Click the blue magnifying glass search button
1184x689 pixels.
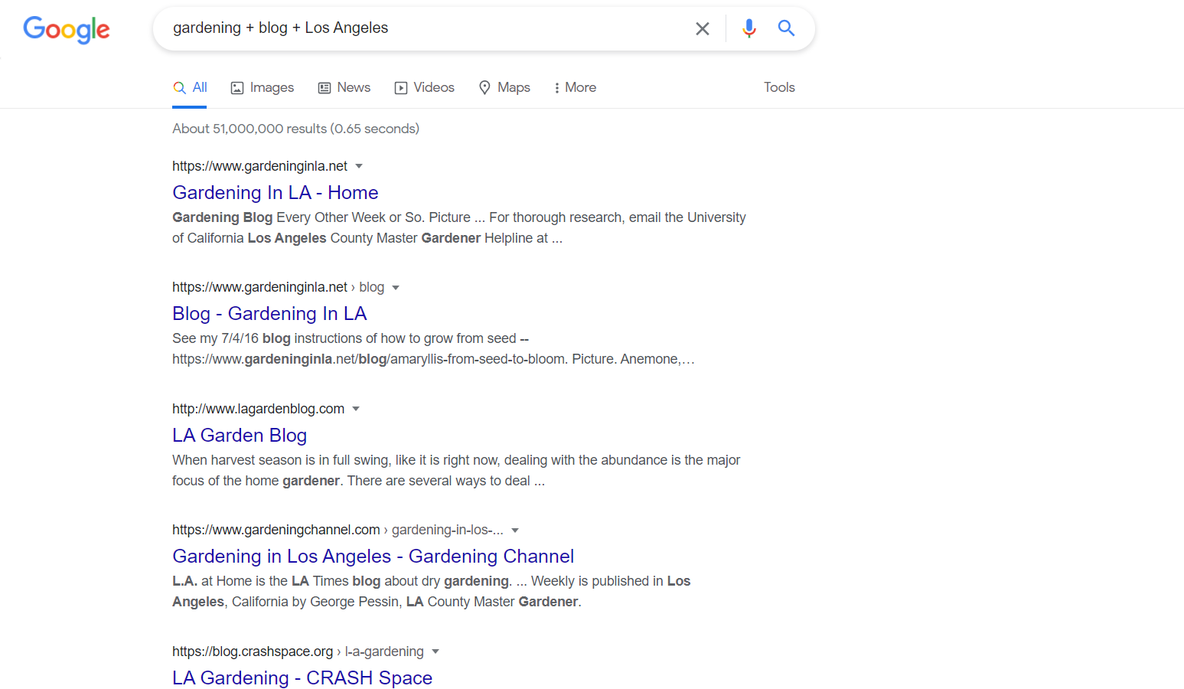click(786, 28)
